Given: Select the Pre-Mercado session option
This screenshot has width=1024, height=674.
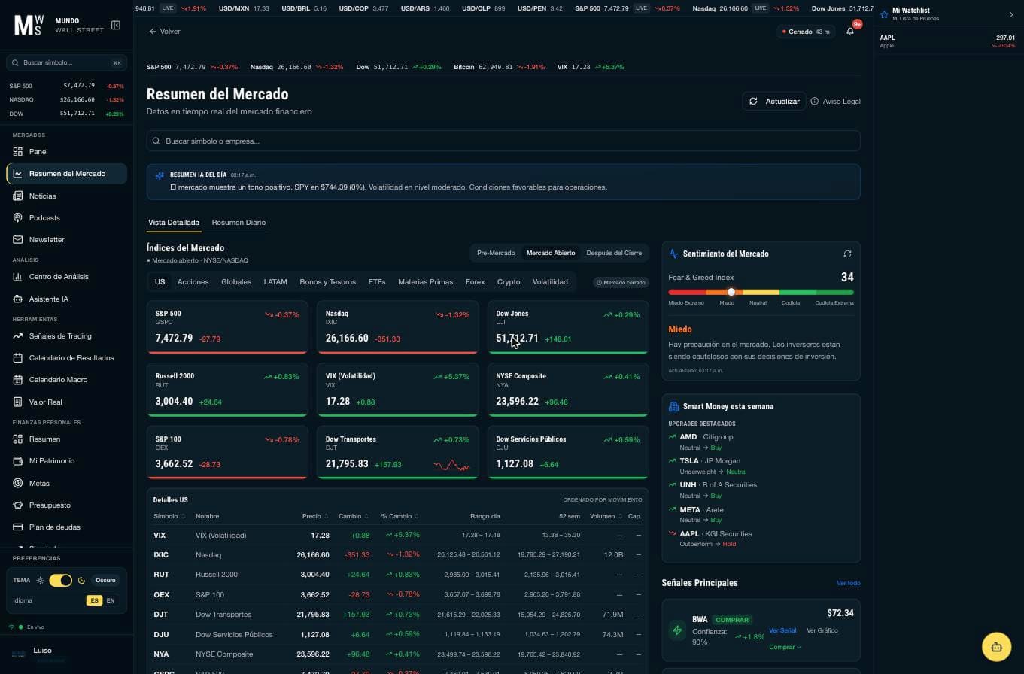Looking at the screenshot, I should coord(496,253).
